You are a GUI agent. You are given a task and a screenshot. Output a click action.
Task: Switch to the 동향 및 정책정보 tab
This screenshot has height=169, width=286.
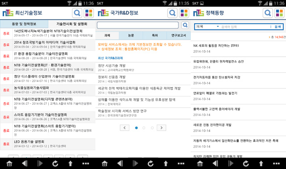pyautogui.click(x=24, y=24)
